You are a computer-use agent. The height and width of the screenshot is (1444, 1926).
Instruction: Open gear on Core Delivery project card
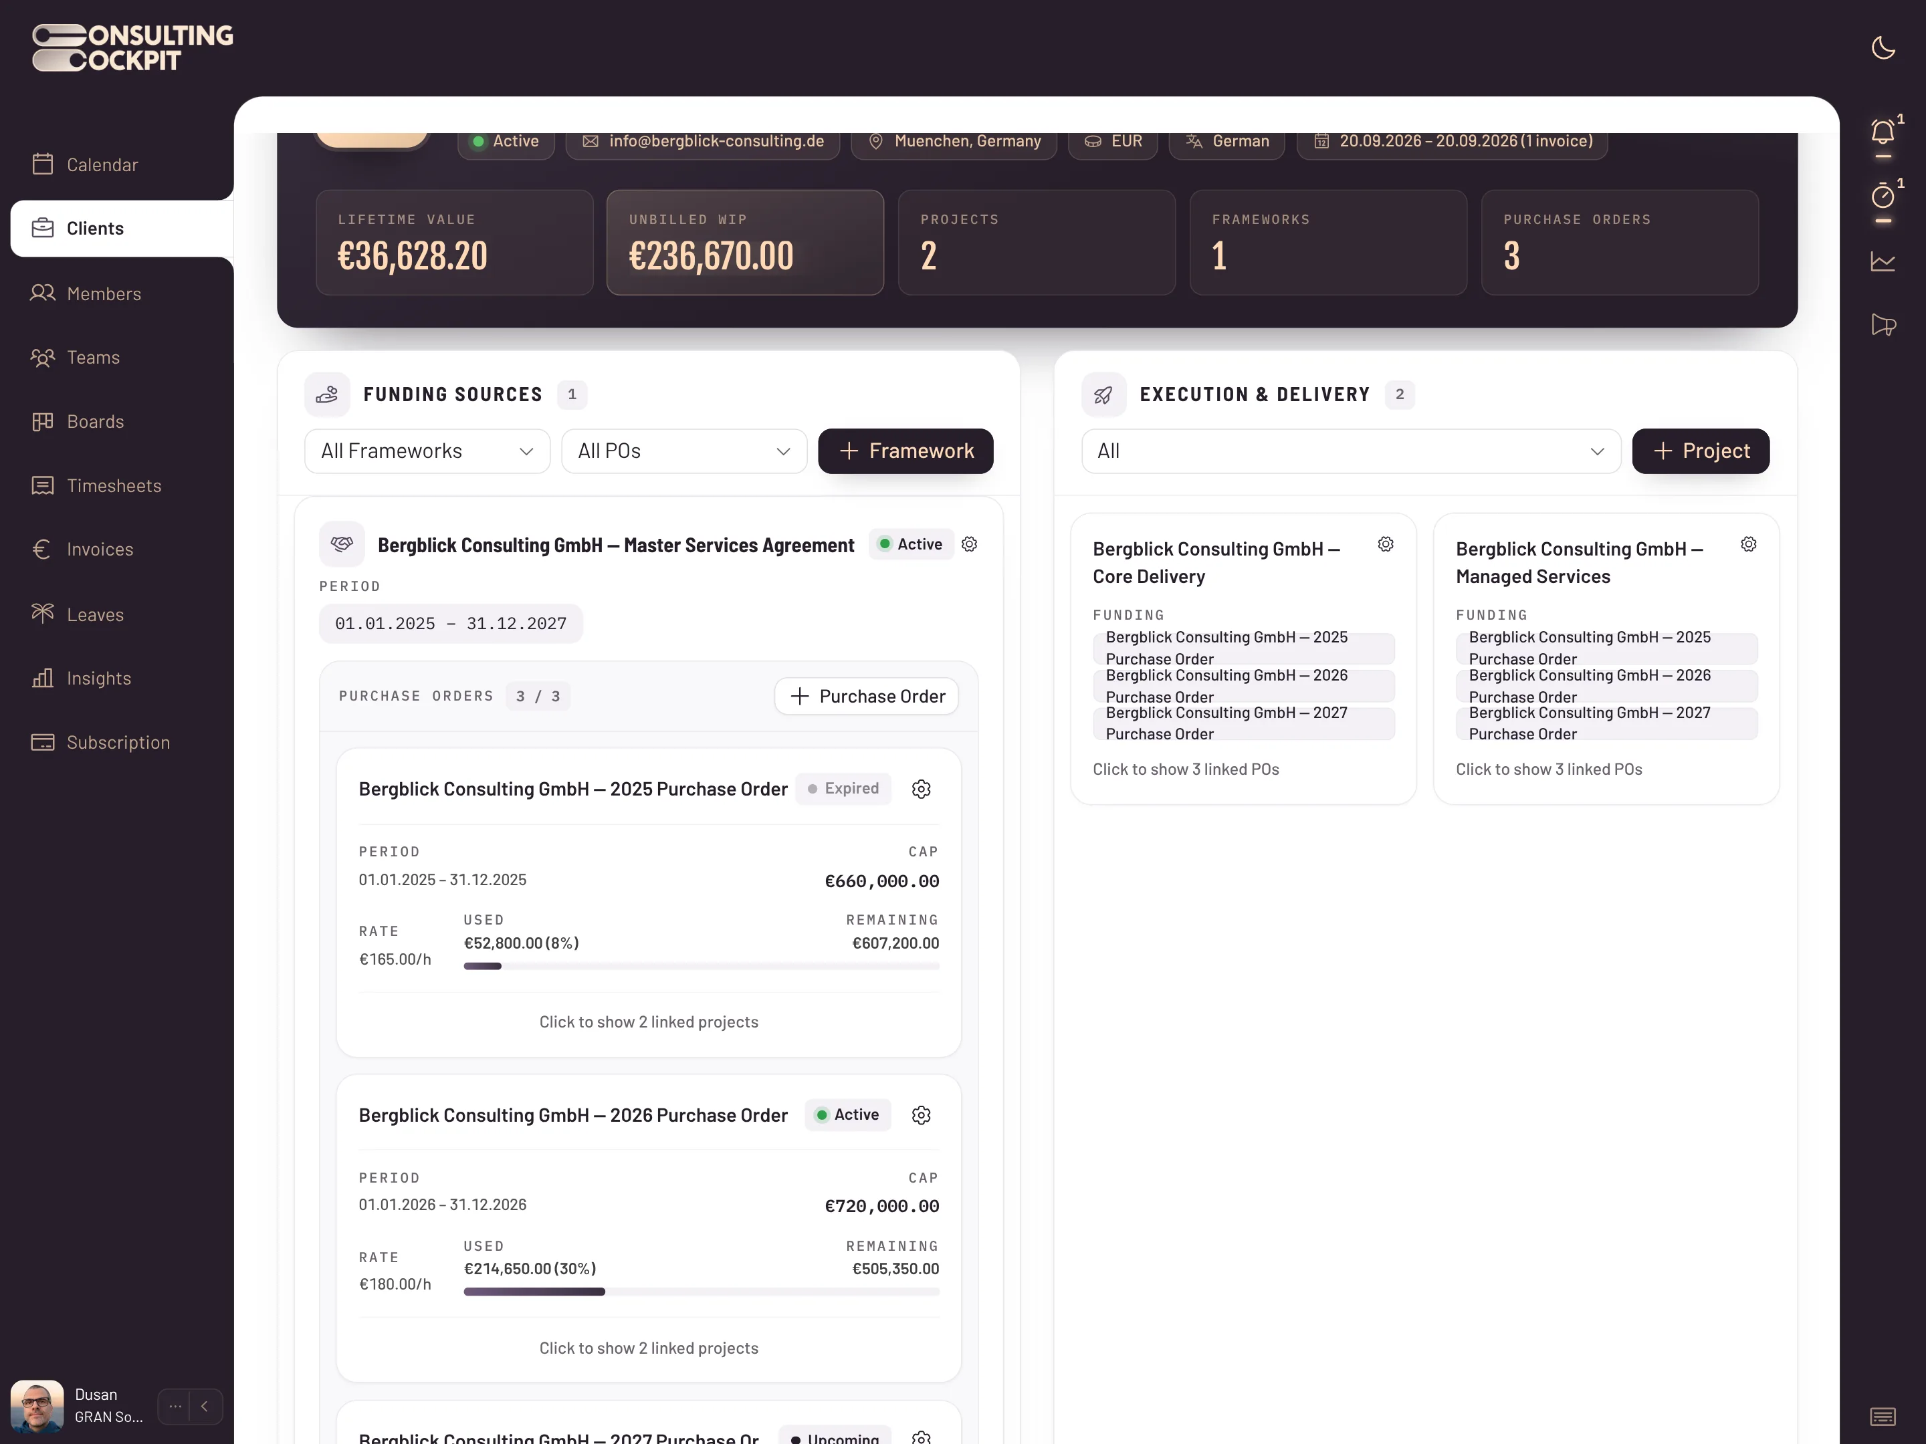[x=1385, y=544]
